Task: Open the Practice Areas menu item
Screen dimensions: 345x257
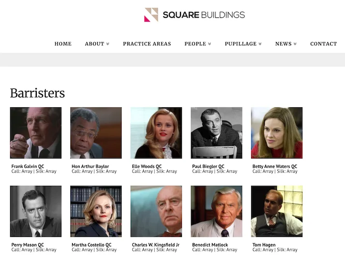Action: point(147,44)
